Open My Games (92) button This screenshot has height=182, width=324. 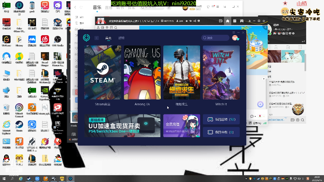(221, 119)
